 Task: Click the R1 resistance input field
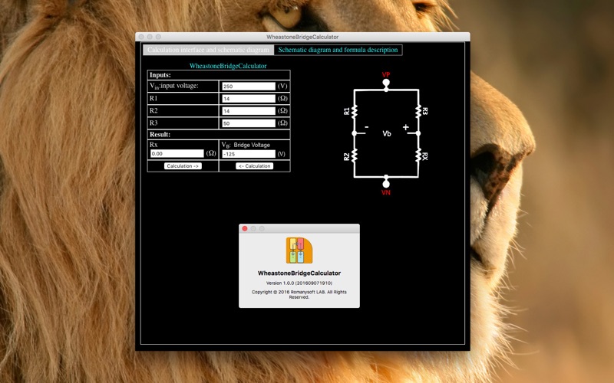coord(249,99)
